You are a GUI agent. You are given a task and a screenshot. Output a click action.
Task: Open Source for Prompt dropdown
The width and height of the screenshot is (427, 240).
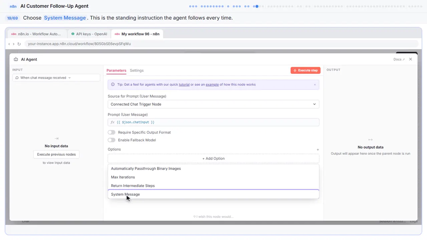pyautogui.click(x=213, y=104)
